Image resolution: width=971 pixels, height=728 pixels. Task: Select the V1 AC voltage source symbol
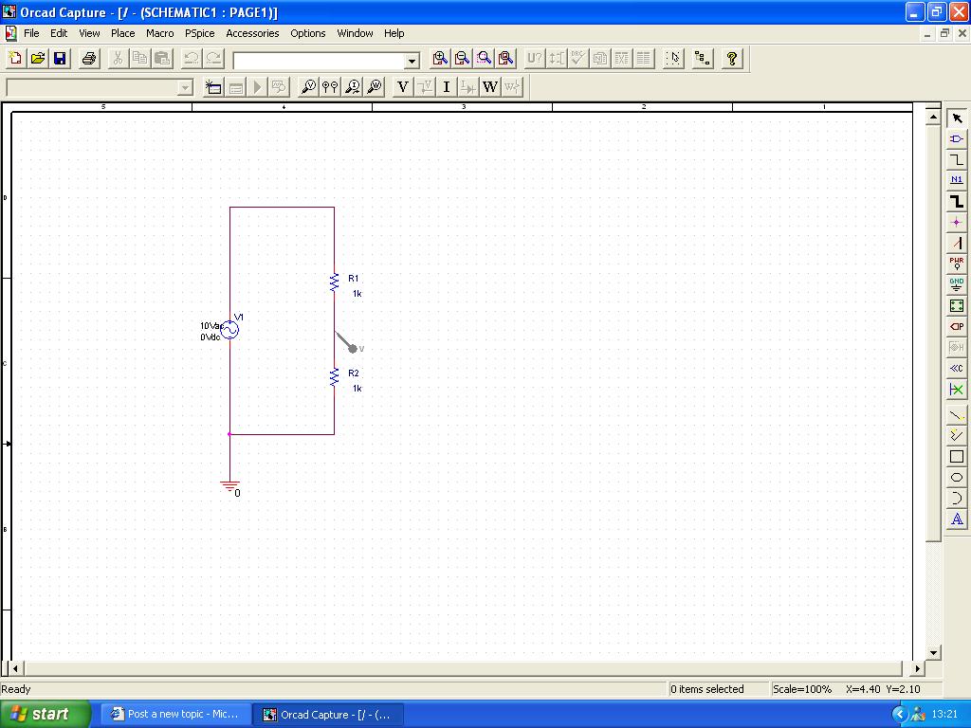coord(229,330)
